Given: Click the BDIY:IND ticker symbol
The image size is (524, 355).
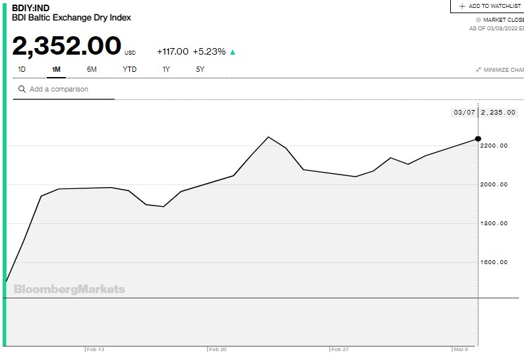Looking at the screenshot, I should click(31, 8).
